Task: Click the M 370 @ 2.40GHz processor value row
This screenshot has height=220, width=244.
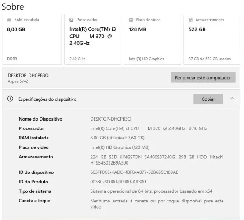Action: [149, 128]
